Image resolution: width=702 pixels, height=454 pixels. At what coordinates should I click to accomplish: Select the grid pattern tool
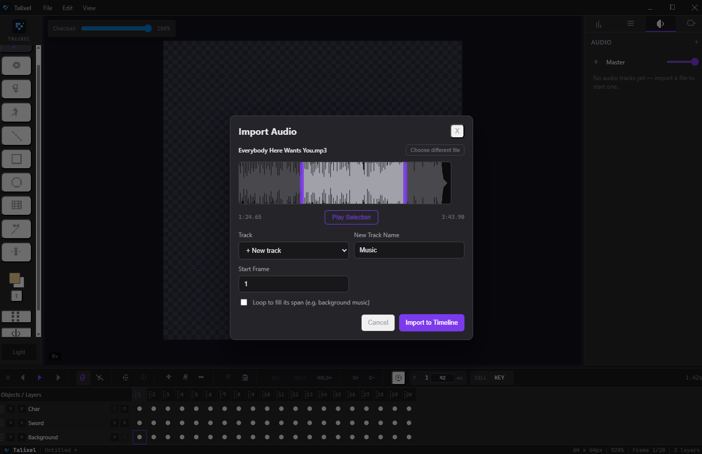pos(17,205)
